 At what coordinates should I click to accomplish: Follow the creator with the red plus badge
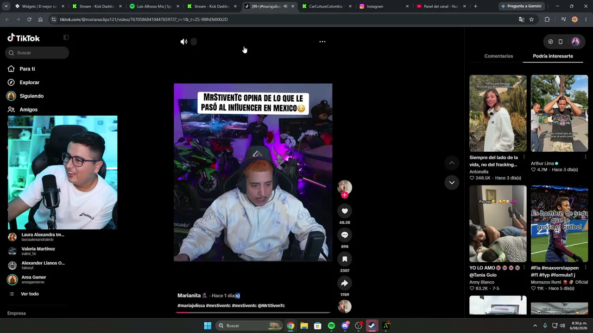344,195
